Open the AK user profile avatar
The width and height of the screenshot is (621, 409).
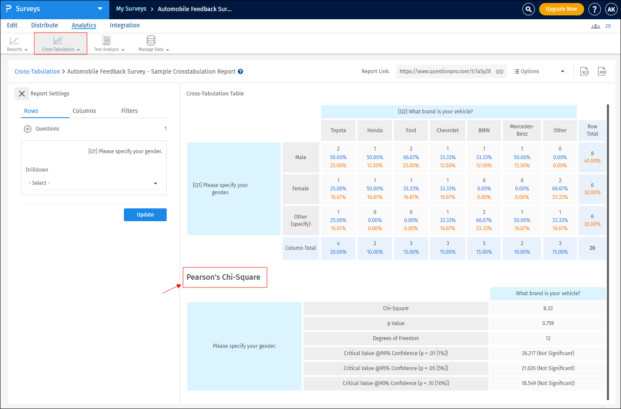pyautogui.click(x=611, y=9)
